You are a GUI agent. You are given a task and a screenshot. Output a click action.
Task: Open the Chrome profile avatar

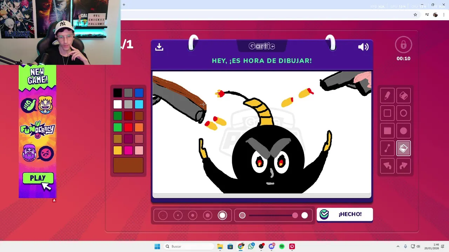click(435, 15)
